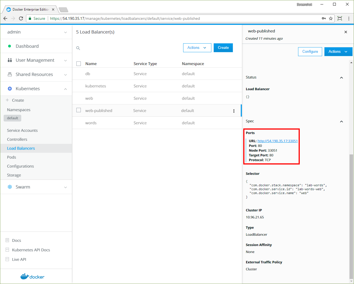Close the web-published details panel
The image size is (354, 284).
[346, 32]
